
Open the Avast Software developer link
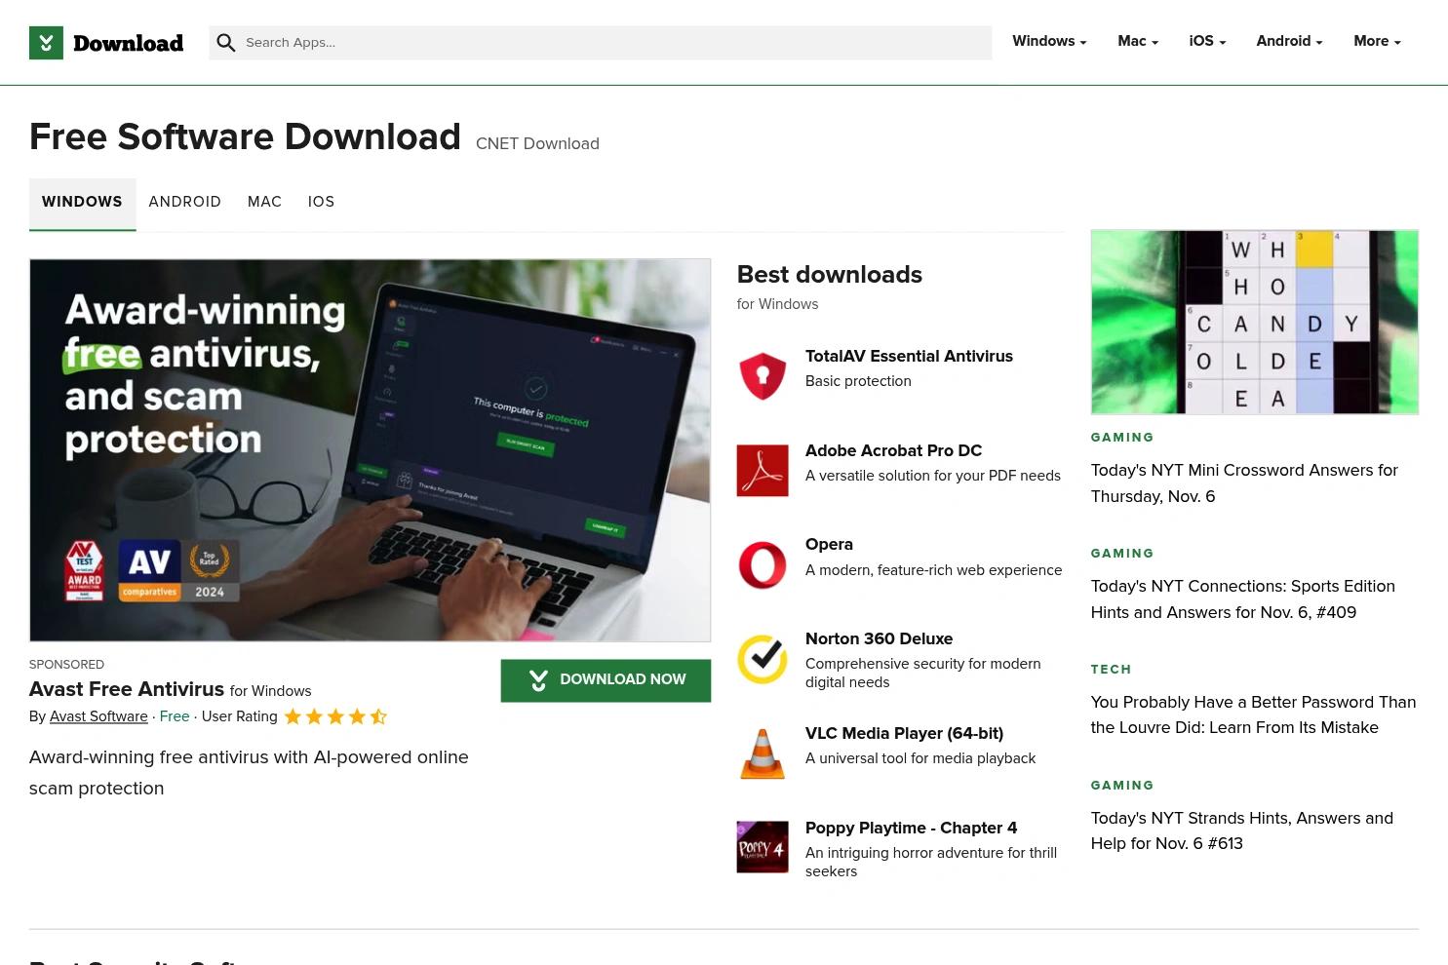coord(98,716)
